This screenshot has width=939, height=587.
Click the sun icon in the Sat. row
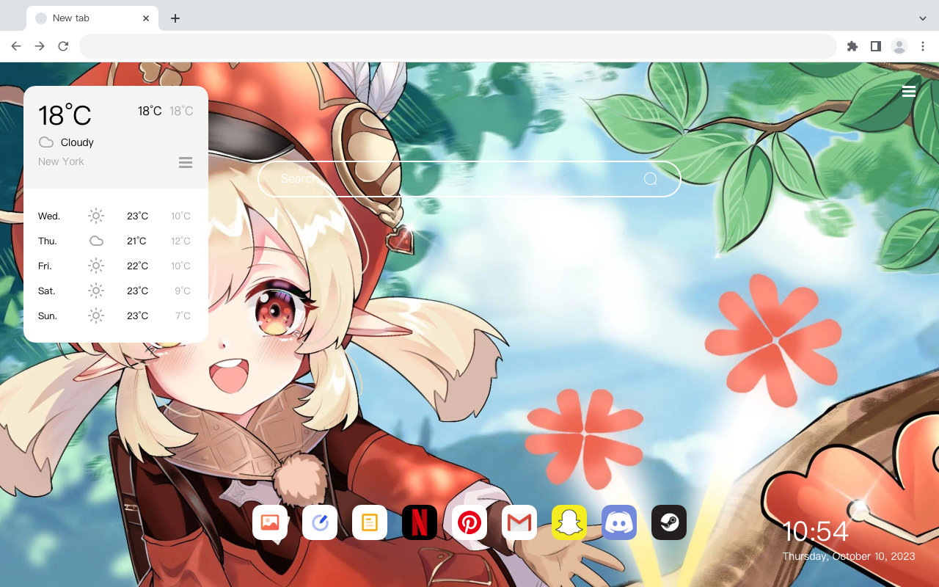96,291
